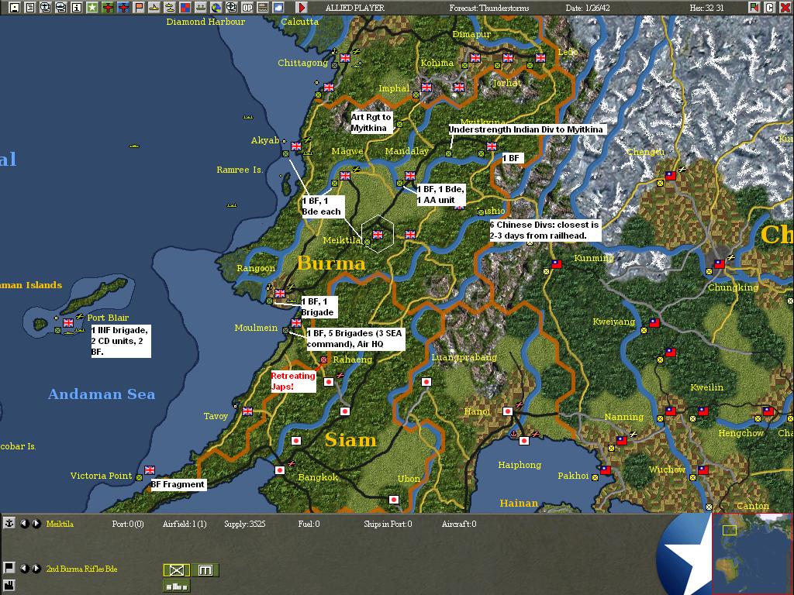Image resolution: width=794 pixels, height=595 pixels.
Task: Select the Chinese flag at Chungking
Action: [x=719, y=264]
